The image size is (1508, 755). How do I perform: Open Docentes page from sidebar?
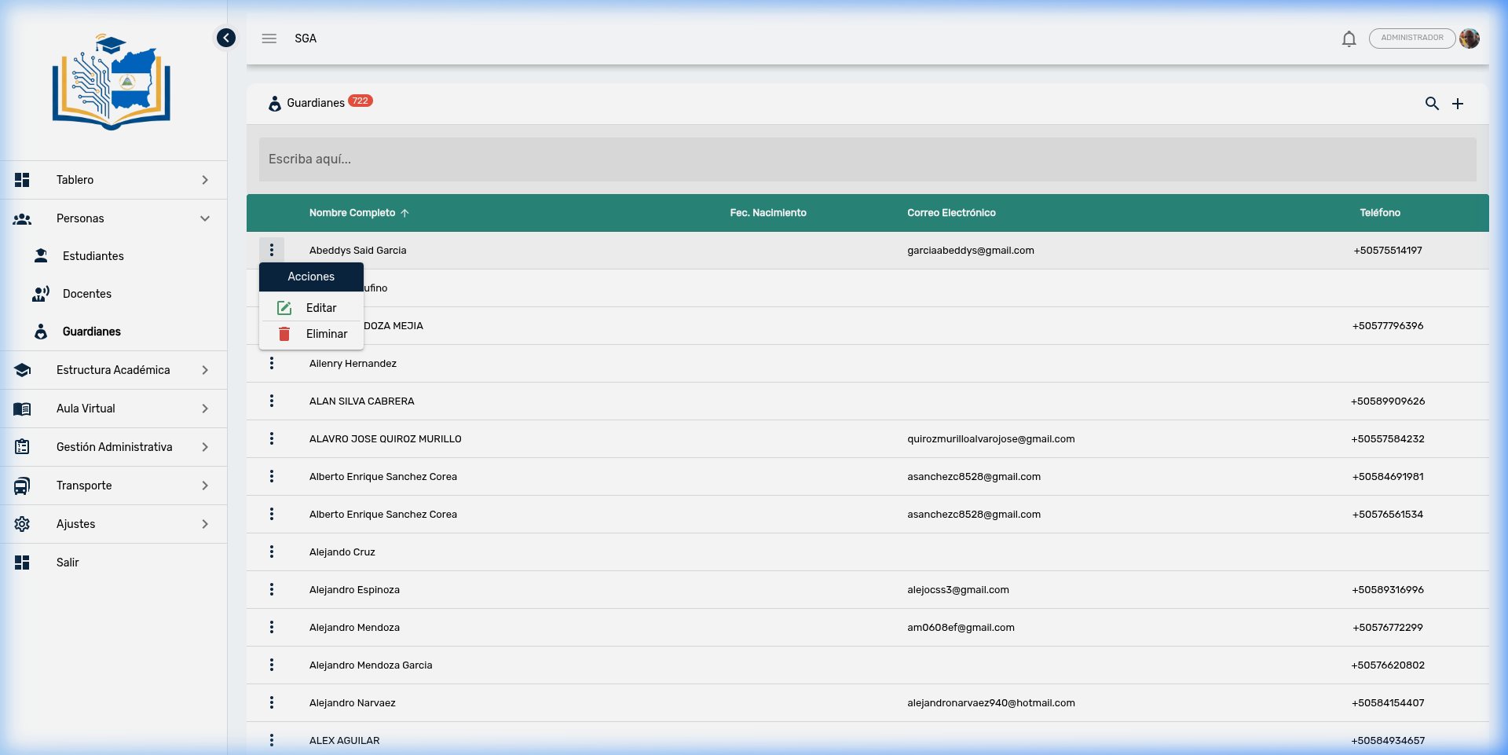(x=87, y=294)
